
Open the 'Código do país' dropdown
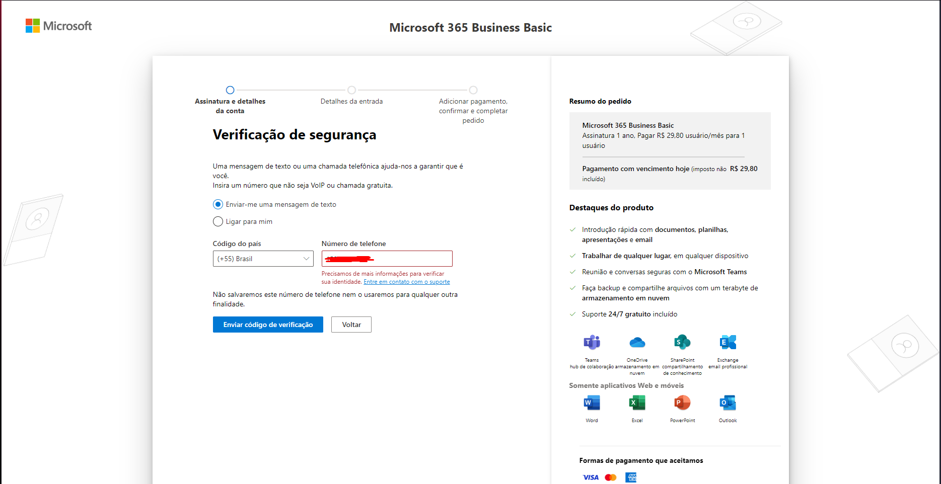point(263,259)
